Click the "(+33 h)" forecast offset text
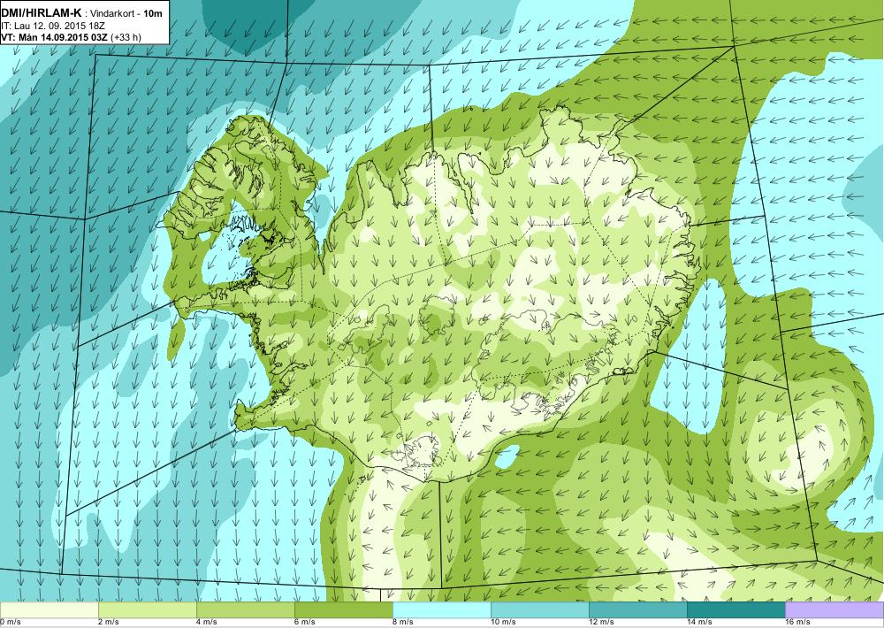 [x=126, y=37]
